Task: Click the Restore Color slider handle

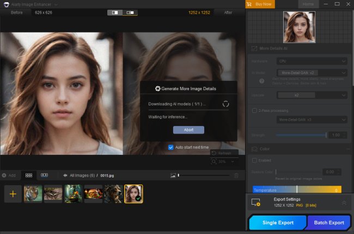Action: tap(276, 172)
